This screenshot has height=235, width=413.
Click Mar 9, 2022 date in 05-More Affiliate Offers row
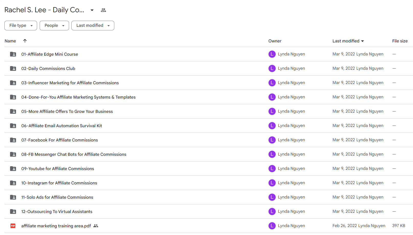tap(344, 111)
